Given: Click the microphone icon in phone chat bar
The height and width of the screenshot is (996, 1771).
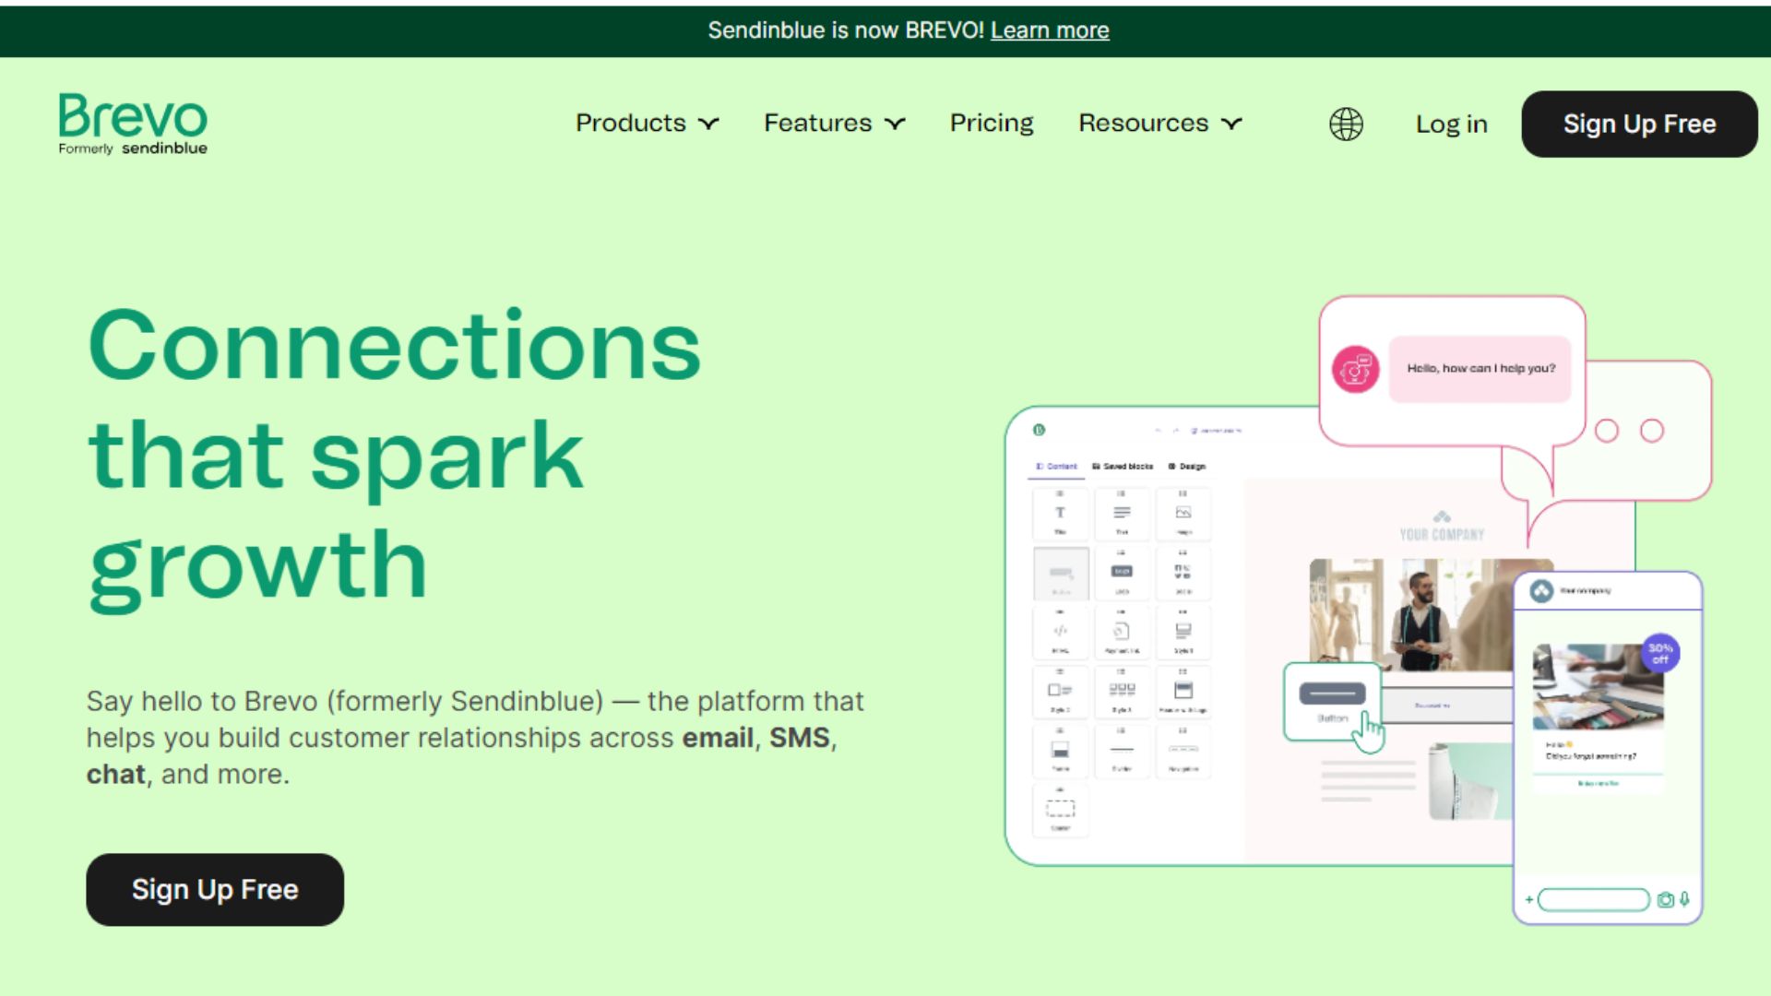Looking at the screenshot, I should tap(1684, 899).
